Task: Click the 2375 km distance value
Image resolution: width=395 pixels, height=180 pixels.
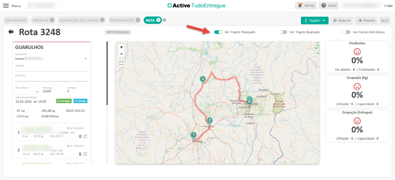Action: pyautogui.click(x=22, y=116)
